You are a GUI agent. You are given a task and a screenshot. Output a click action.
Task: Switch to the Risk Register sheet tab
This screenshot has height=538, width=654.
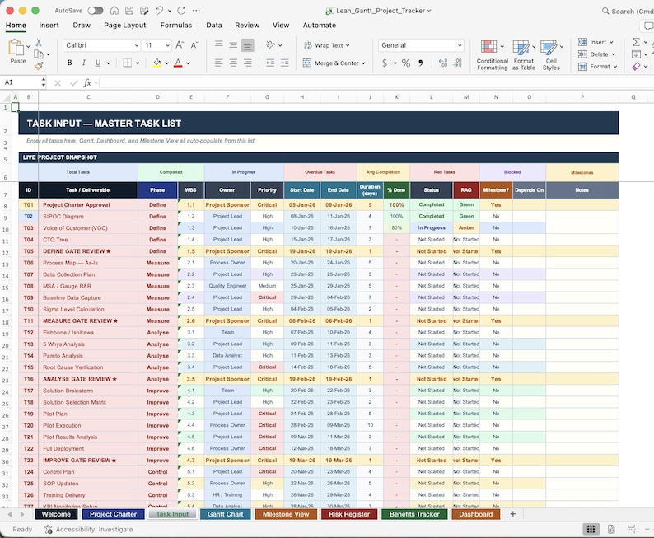[349, 514]
